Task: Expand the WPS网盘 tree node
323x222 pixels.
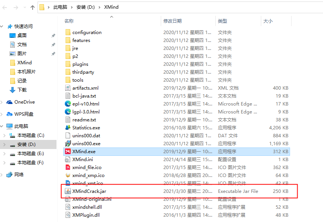Action: pos(2,114)
